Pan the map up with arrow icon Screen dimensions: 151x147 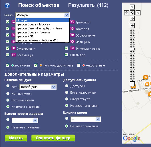tap(132, 7)
